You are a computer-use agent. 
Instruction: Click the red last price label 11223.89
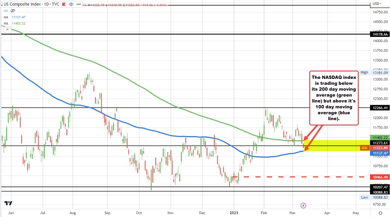[380, 148]
